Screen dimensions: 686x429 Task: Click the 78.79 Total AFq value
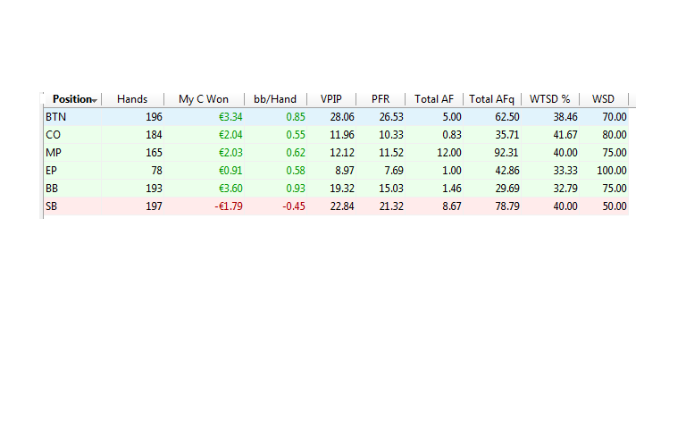pos(507,206)
